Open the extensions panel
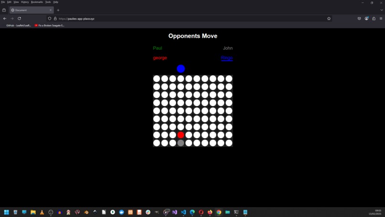This screenshot has height=217, width=385. tap(374, 19)
